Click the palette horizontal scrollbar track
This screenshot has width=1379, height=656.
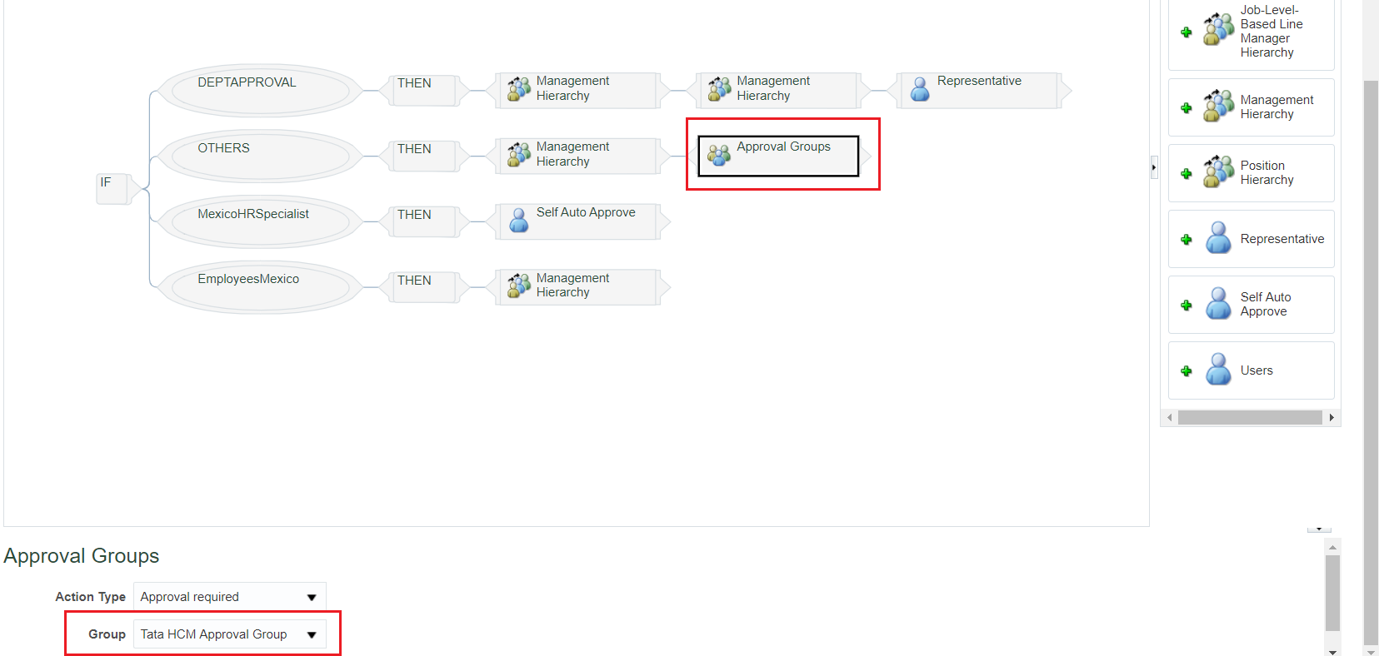click(1250, 418)
